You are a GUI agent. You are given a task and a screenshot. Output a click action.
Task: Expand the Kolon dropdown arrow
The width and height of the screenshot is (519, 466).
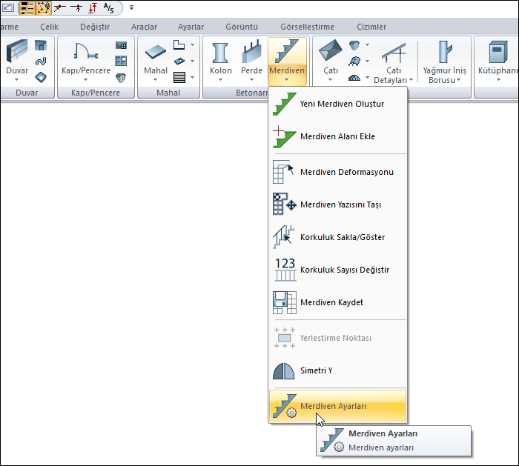click(220, 80)
